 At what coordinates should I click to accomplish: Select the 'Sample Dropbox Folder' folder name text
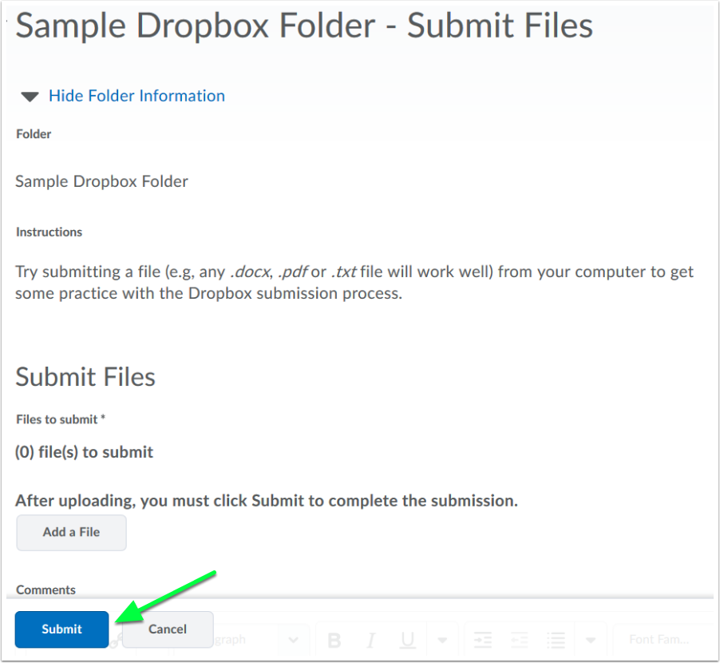tap(101, 181)
